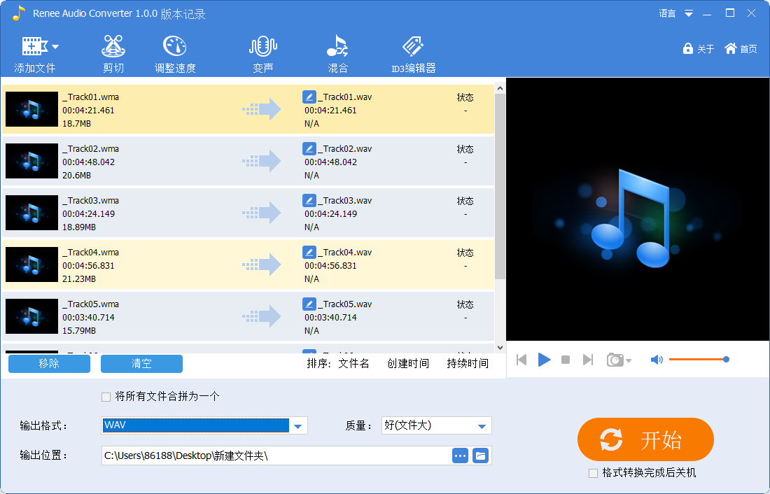The height and width of the screenshot is (494, 770).
Task: Select the _Track03.wma file name
Action: (91, 200)
